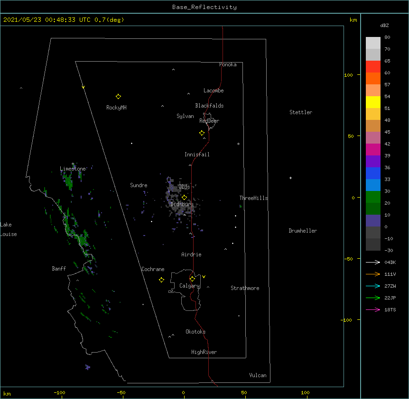Click the white plus marker near Drumheller

tap(290, 178)
